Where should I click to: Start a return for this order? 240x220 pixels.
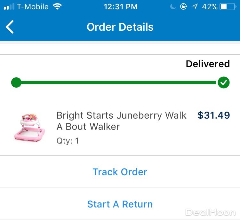pos(120,204)
